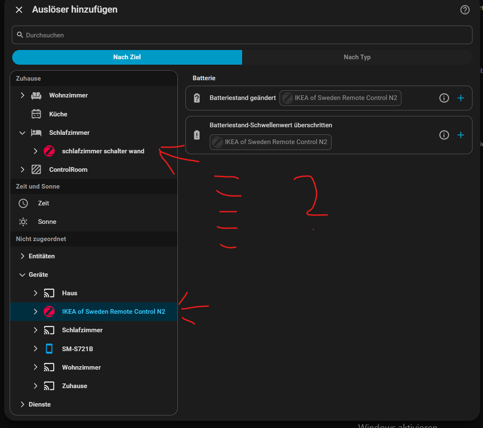Click the Sonne sun icon
The image size is (483, 428).
(x=23, y=222)
